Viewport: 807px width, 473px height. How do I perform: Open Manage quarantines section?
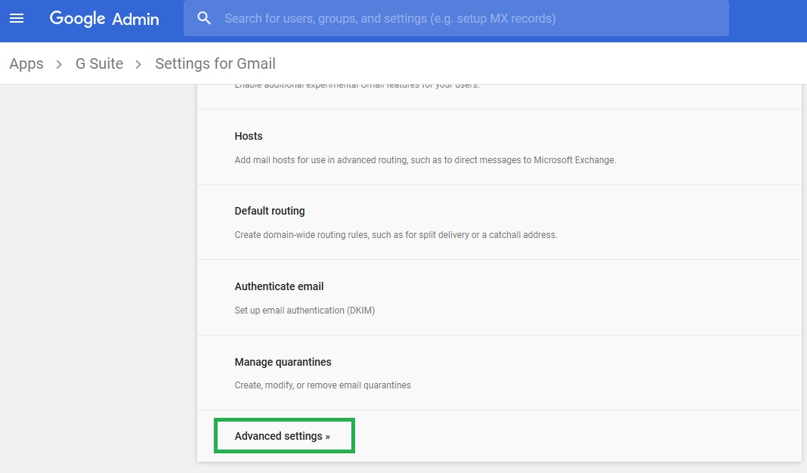point(499,373)
